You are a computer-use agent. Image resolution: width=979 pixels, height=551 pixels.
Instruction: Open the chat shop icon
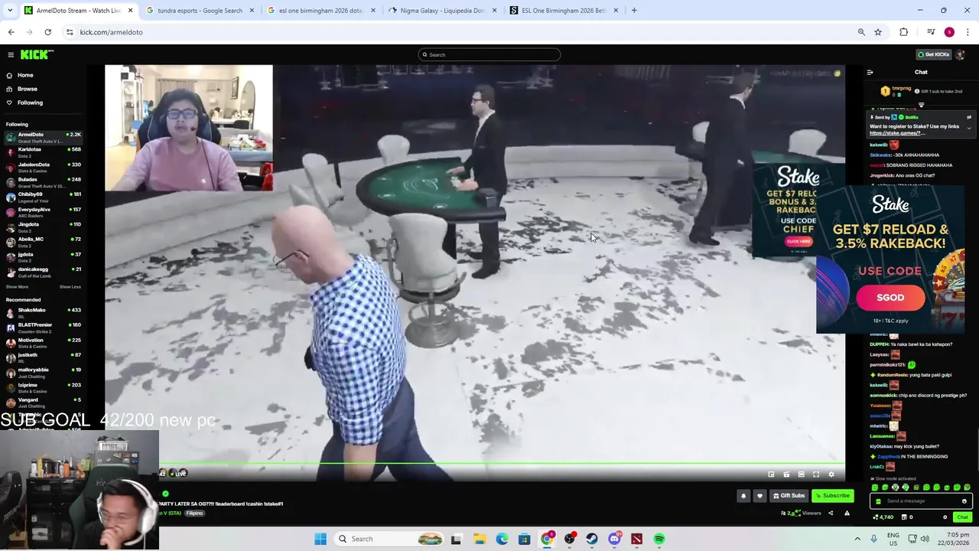pos(905,517)
